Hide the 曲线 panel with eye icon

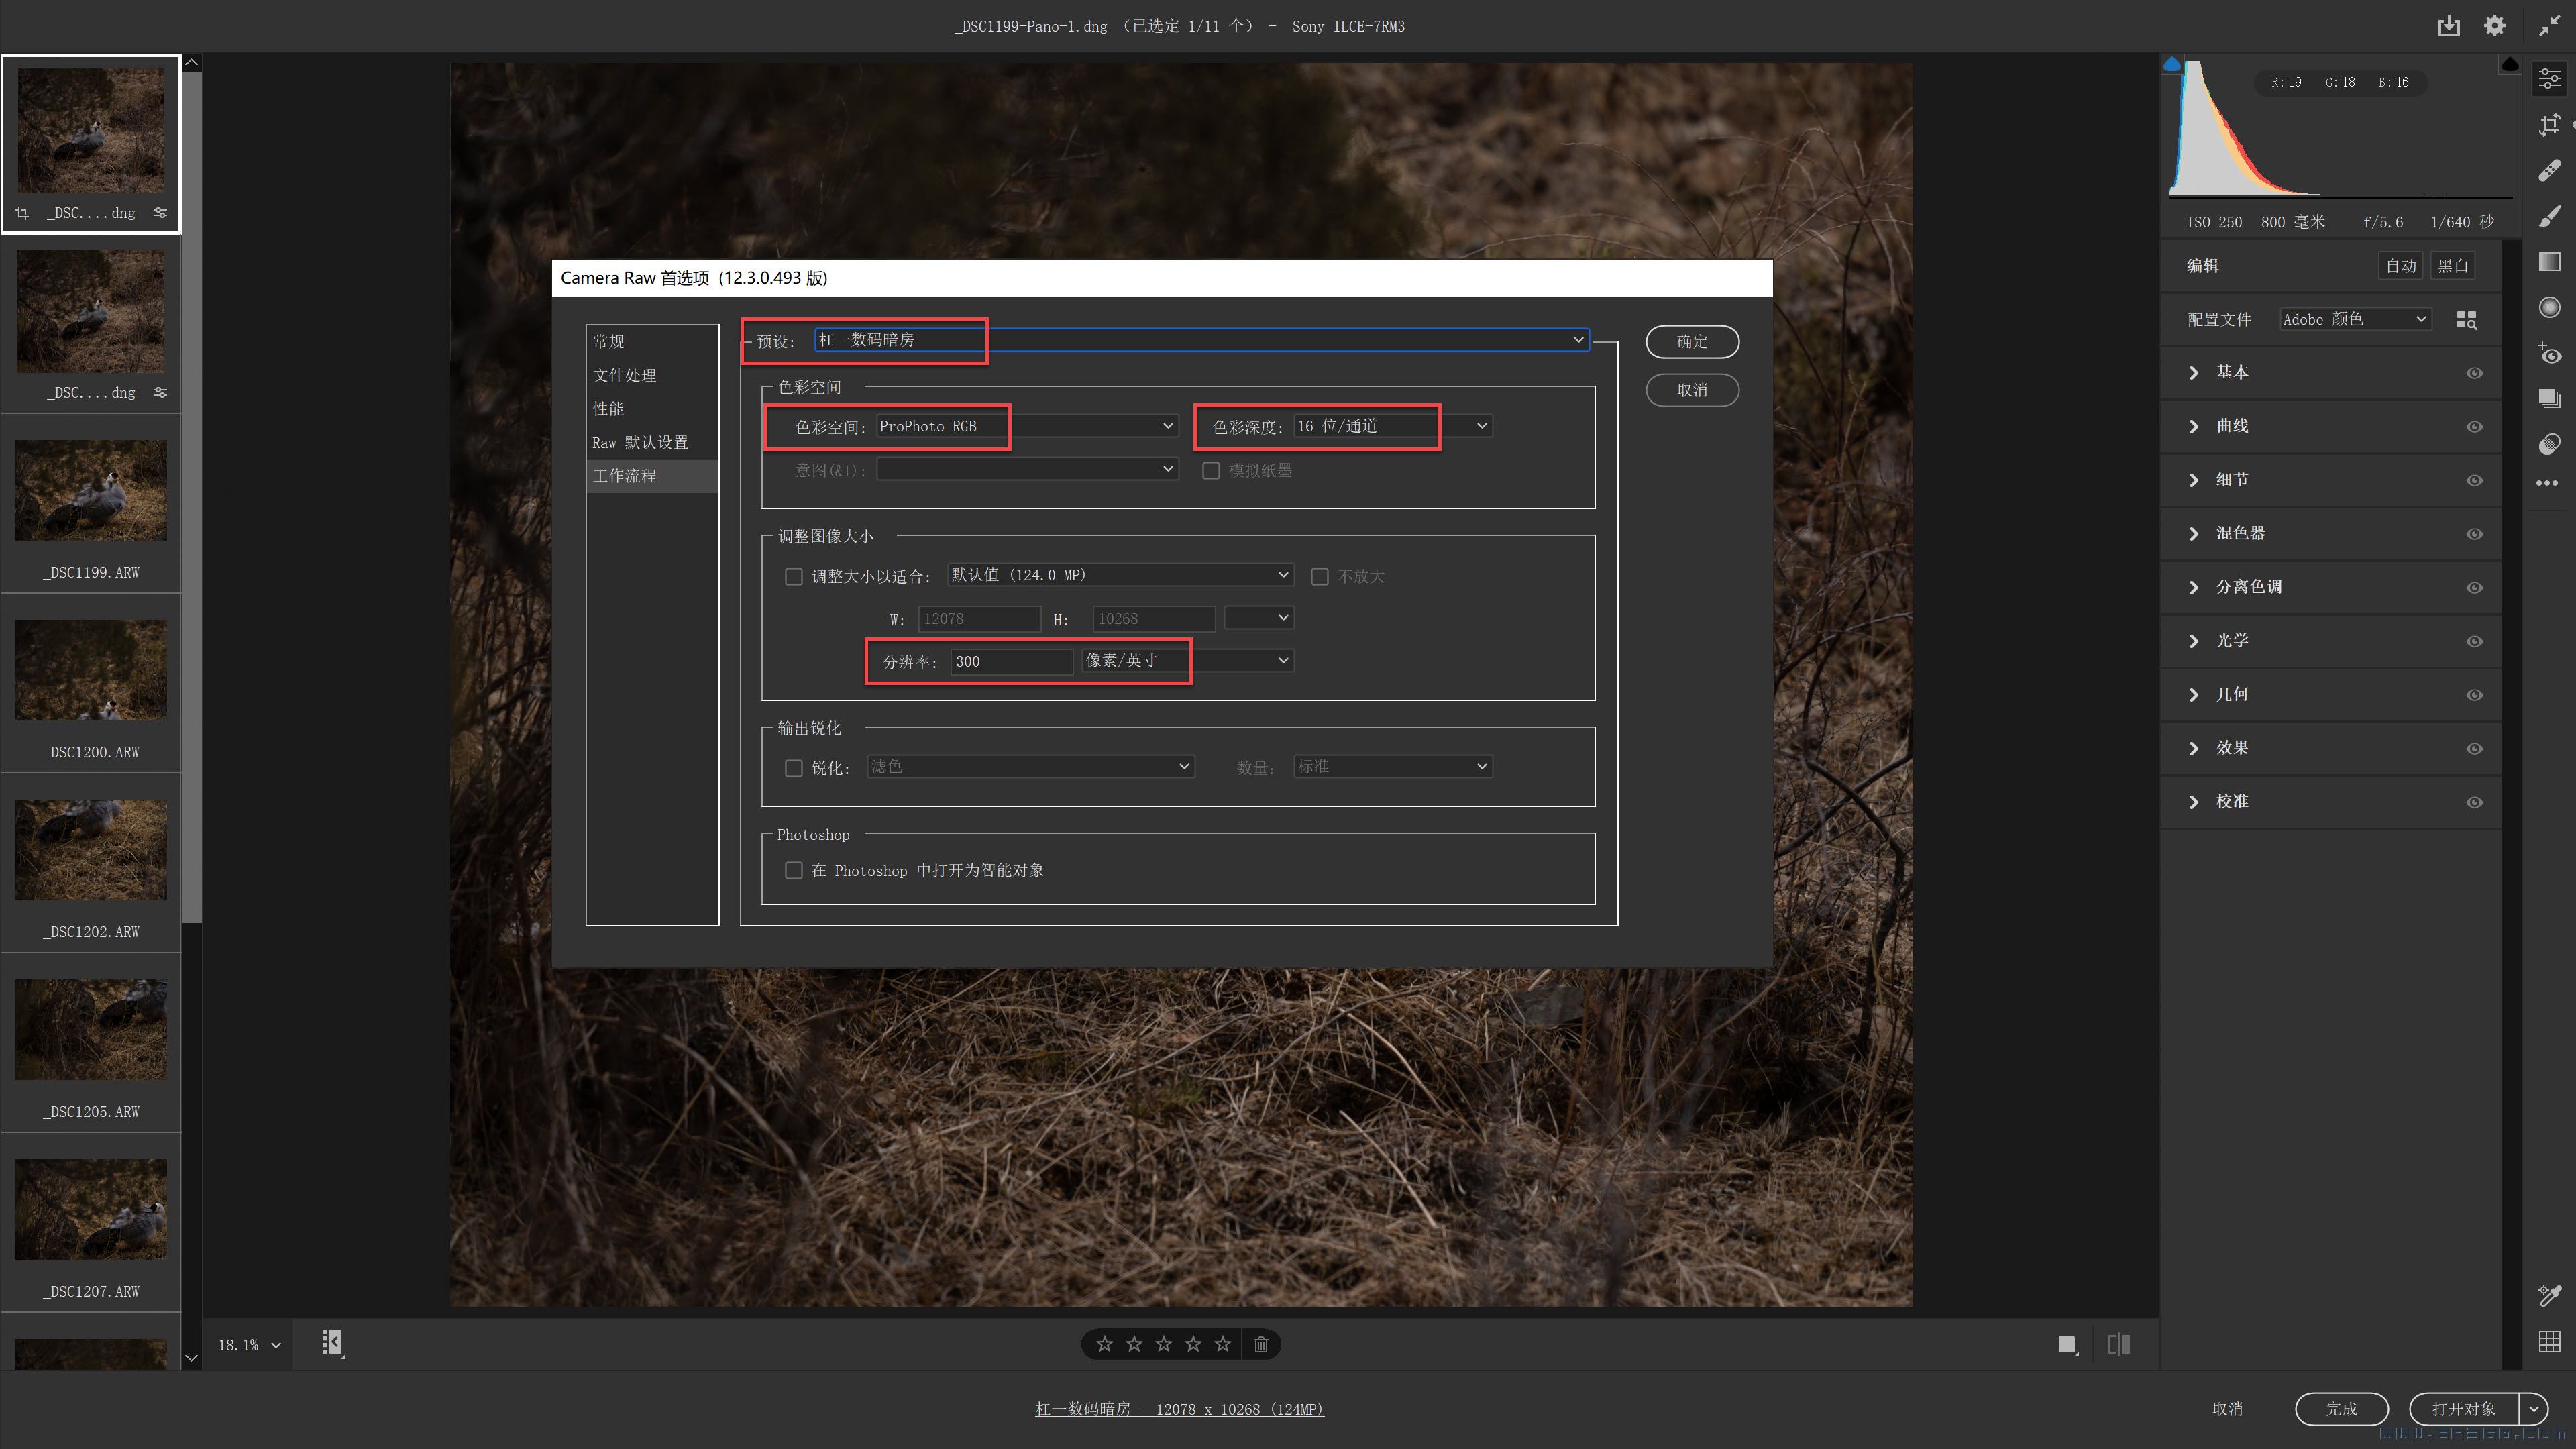2474,427
